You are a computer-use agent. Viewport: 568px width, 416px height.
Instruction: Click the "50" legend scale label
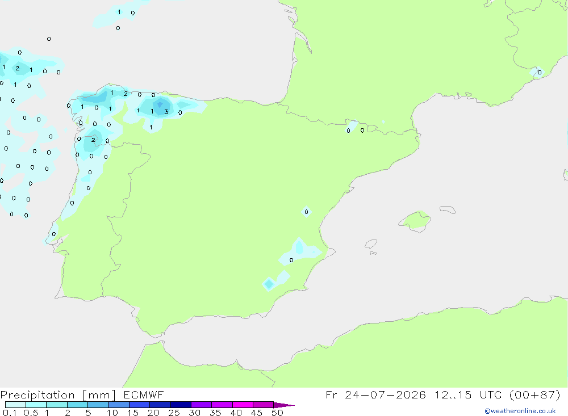pos(278,413)
